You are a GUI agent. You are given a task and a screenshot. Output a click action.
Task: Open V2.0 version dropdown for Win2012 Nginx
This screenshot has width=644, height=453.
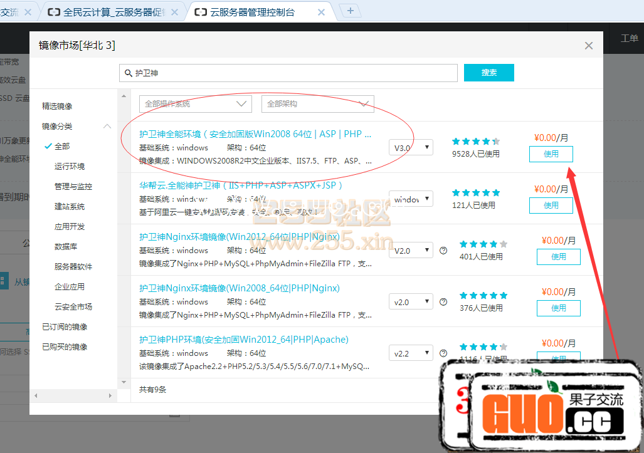click(411, 251)
